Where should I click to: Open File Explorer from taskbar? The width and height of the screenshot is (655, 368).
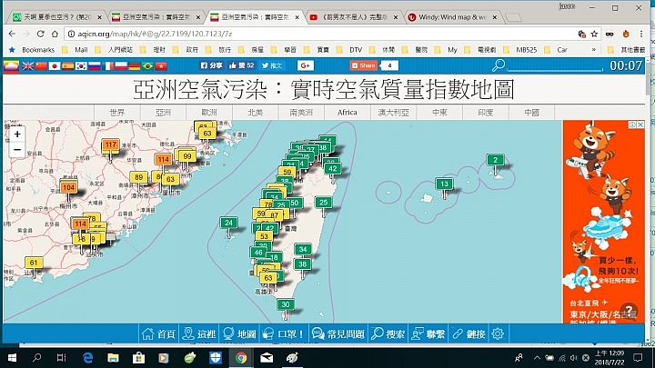point(113,358)
